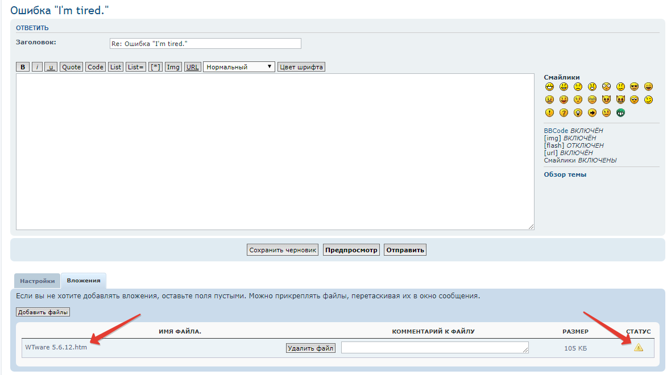
Task: Open the font size dropdown "Нормальный"
Action: [239, 67]
